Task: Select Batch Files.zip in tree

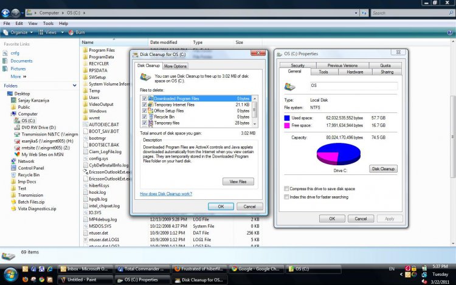Action: [x=31, y=202]
